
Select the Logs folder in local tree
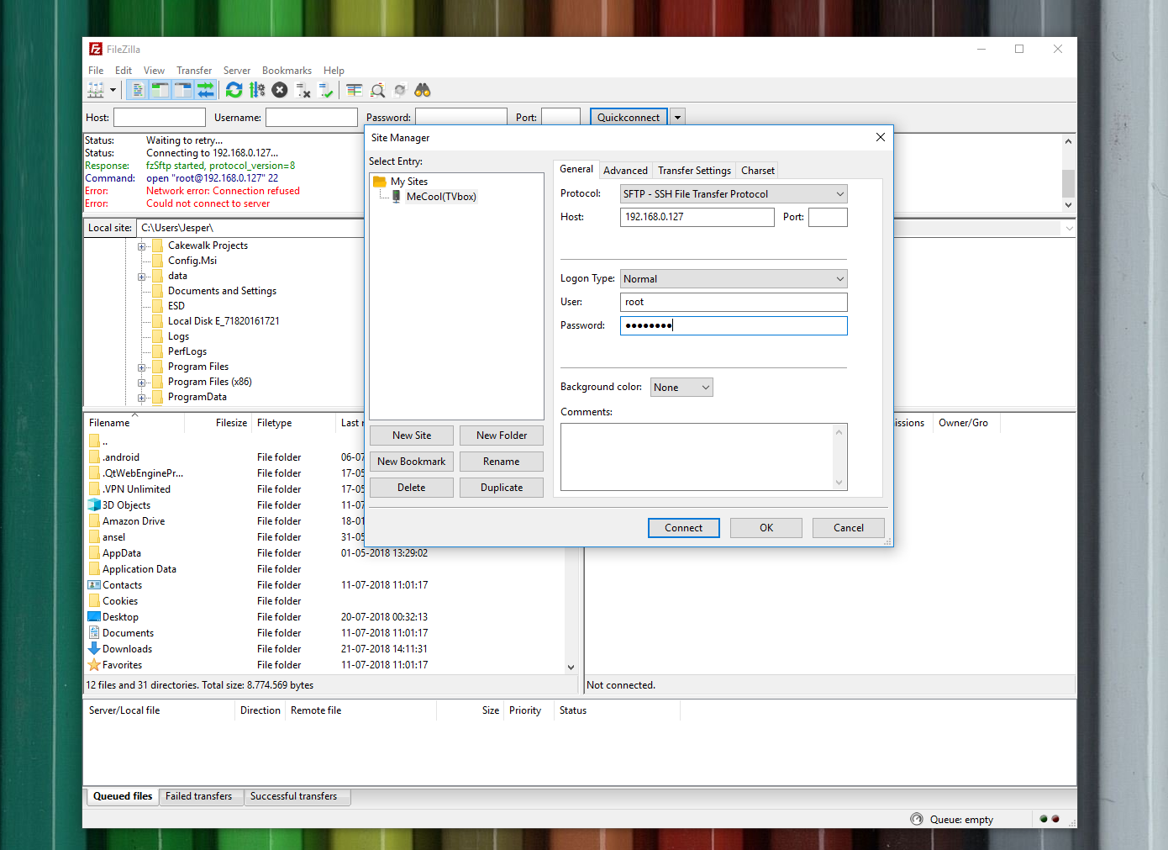tap(178, 336)
